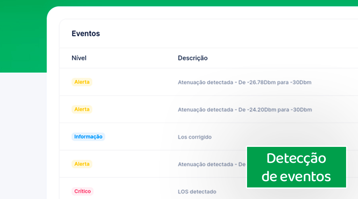Click the Alerta badge below the Informação badge
Viewport: 358px width, 199px height.
(82, 164)
